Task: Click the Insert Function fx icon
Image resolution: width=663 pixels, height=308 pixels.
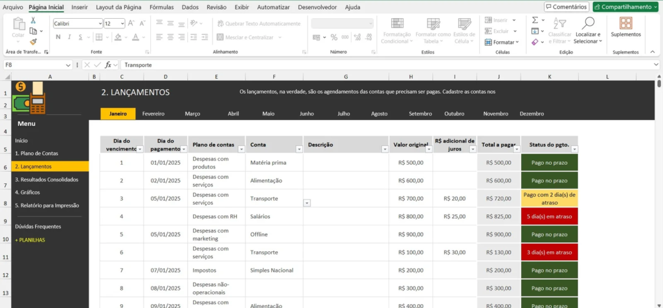Action: pyautogui.click(x=109, y=65)
